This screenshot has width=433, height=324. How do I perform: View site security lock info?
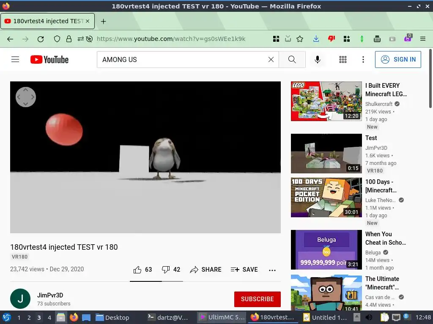pyautogui.click(x=69, y=39)
